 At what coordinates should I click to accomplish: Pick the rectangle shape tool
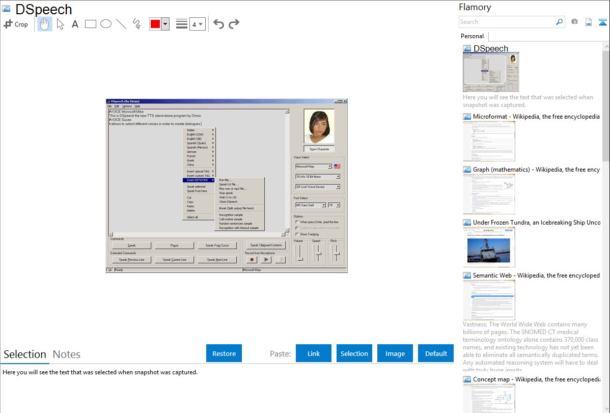(x=91, y=24)
